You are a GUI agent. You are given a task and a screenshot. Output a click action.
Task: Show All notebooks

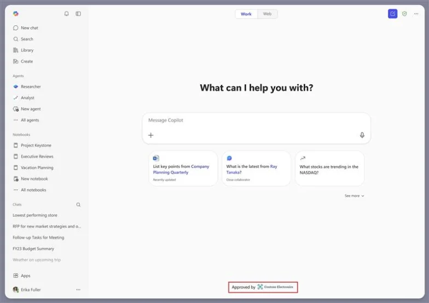click(x=30, y=190)
